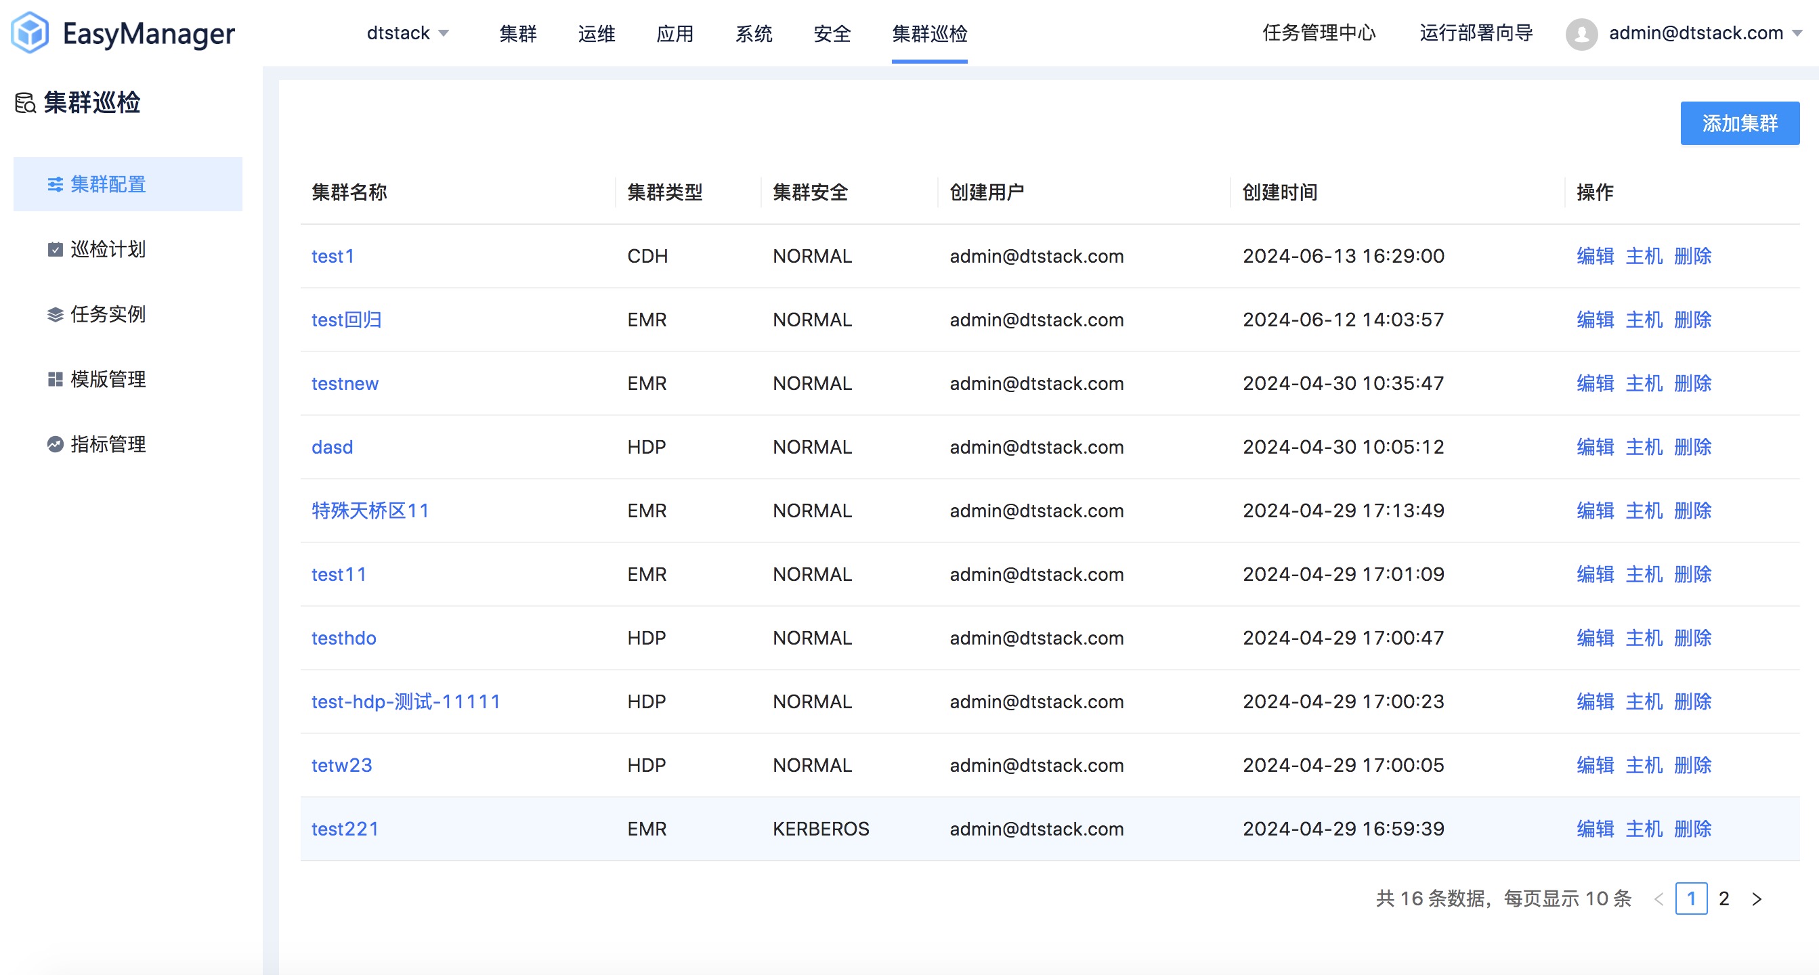Screen dimensions: 1819x975
Task: Select the 集群巡检 top tab
Action: coord(929,33)
